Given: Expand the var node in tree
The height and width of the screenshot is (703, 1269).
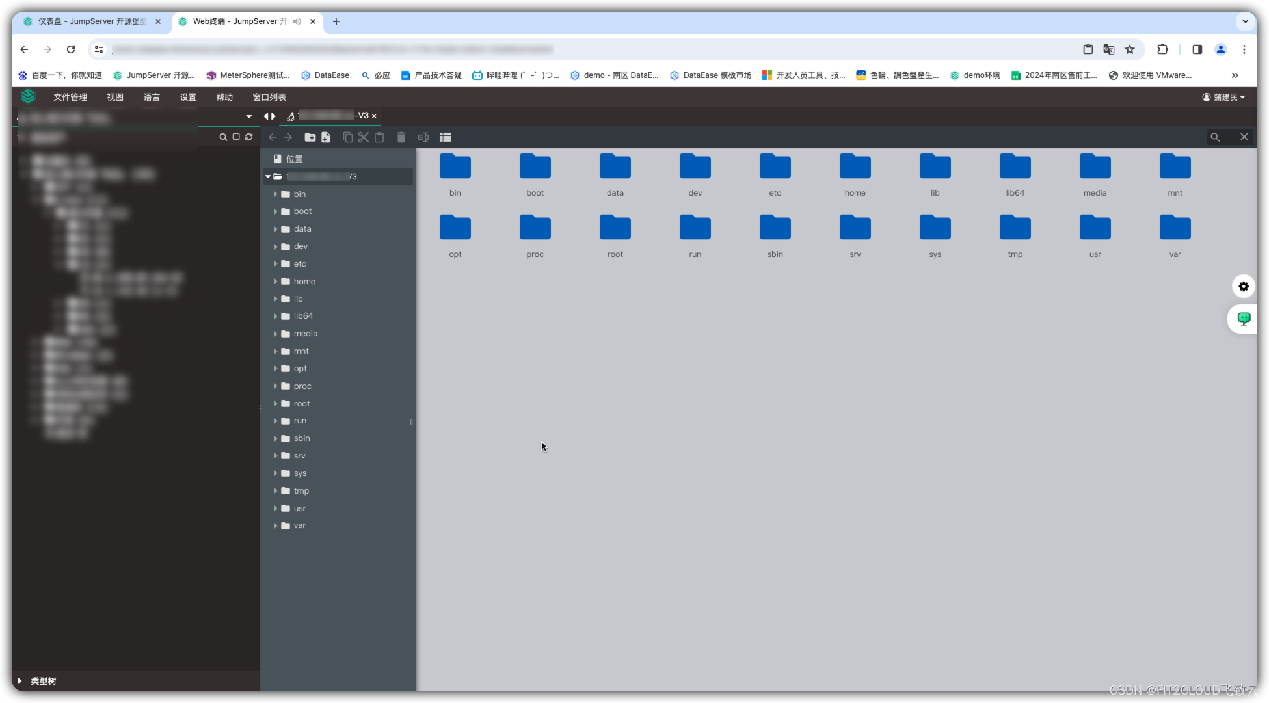Looking at the screenshot, I should coord(275,525).
